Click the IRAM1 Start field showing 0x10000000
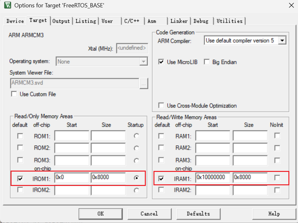Viewport: 298px width, 223px height. pos(213,178)
